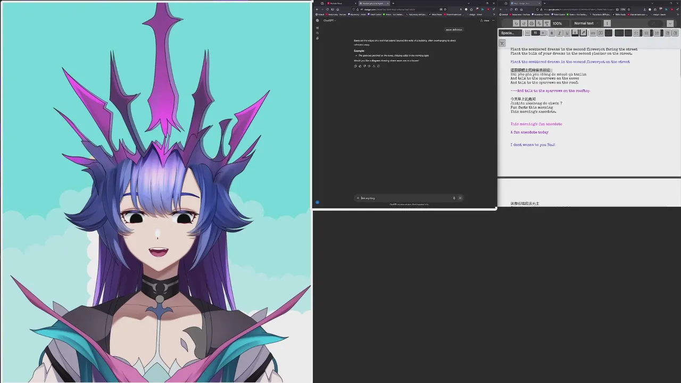This screenshot has height=383, width=681.
Task: Open ChatGPT conversation three-dot options menu
Action: click(x=493, y=20)
